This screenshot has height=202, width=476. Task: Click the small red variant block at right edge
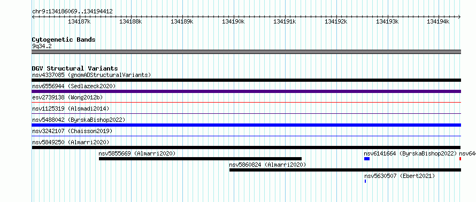pos(460,159)
